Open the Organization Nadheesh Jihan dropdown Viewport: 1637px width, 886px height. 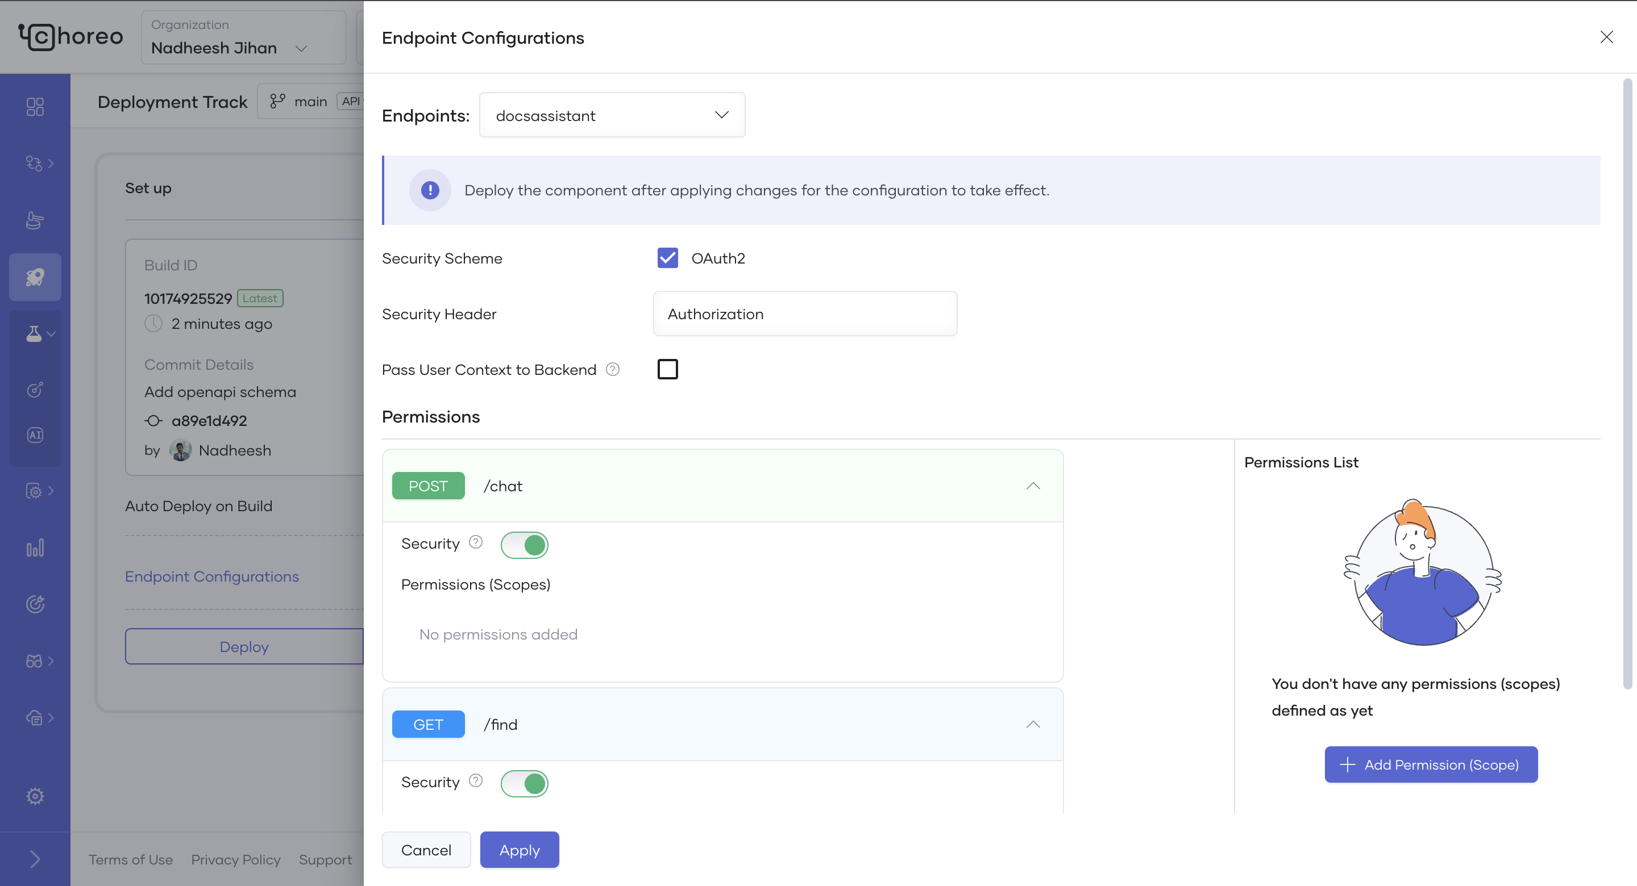point(243,37)
